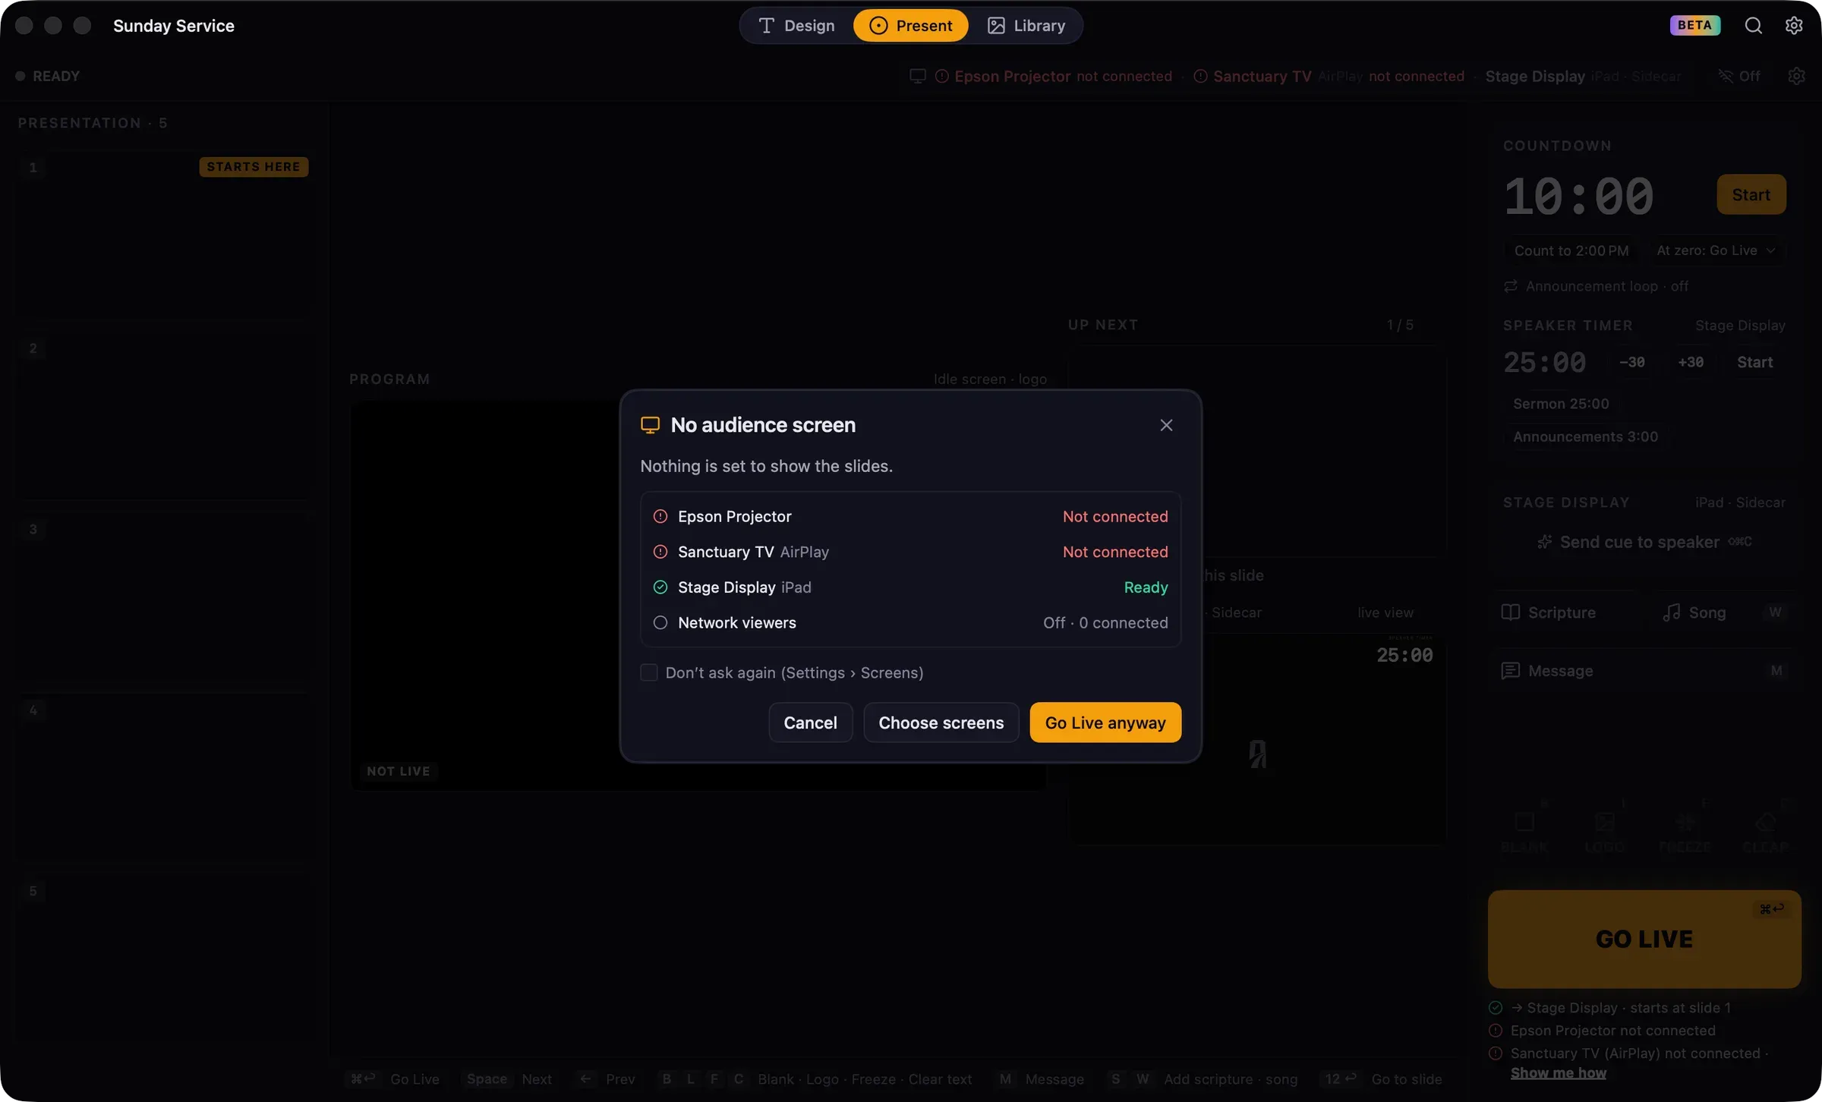Screen dimensions: 1822x1102
Task: Click the Stage Display green check icon in dialog
Action: coord(660,587)
